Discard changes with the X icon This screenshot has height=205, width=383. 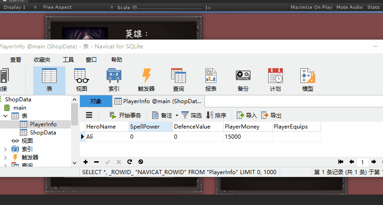pos(119,162)
